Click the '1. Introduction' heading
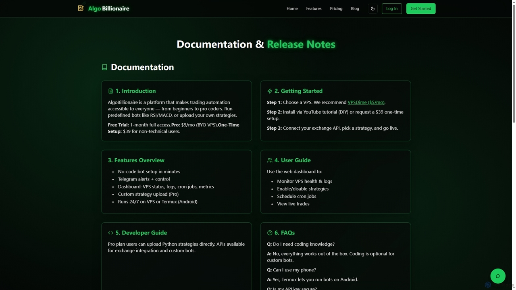Viewport: 516px width, 290px height. [135, 91]
